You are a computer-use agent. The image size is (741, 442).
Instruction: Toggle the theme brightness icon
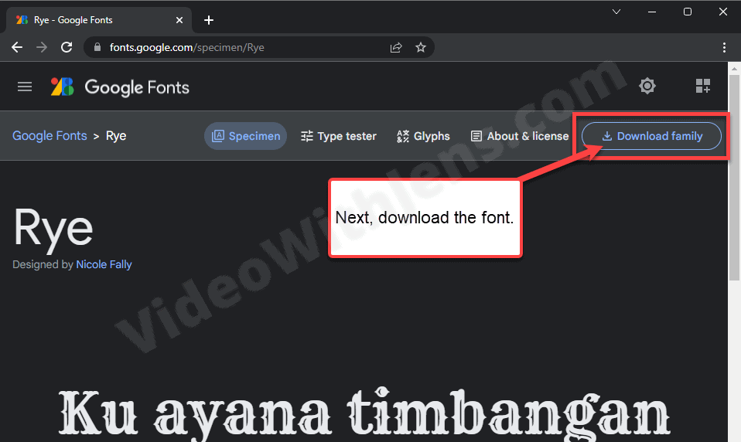647,86
